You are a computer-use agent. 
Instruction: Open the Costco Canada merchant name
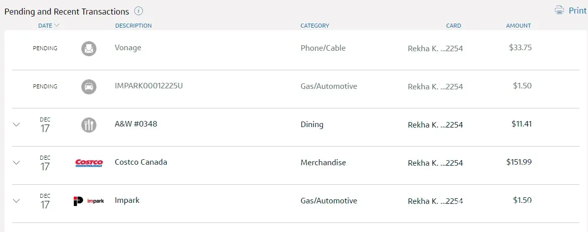pos(141,162)
